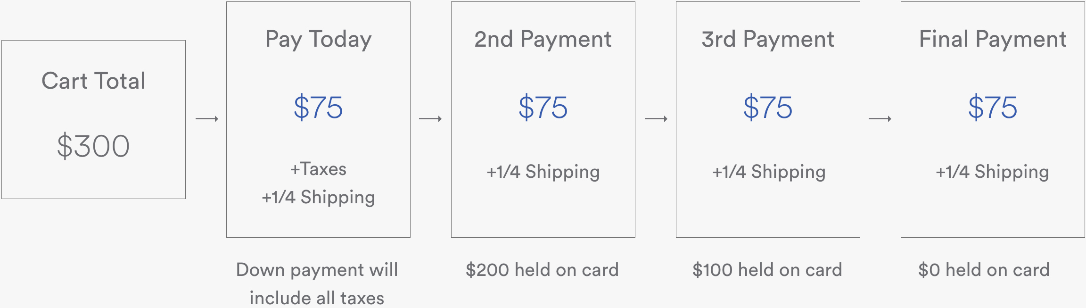Click +1/4 Shipping in 2nd Payment card
Screen dimensions: 1086x308
point(543,172)
